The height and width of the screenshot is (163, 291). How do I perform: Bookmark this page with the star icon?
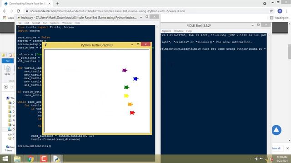coord(271,11)
